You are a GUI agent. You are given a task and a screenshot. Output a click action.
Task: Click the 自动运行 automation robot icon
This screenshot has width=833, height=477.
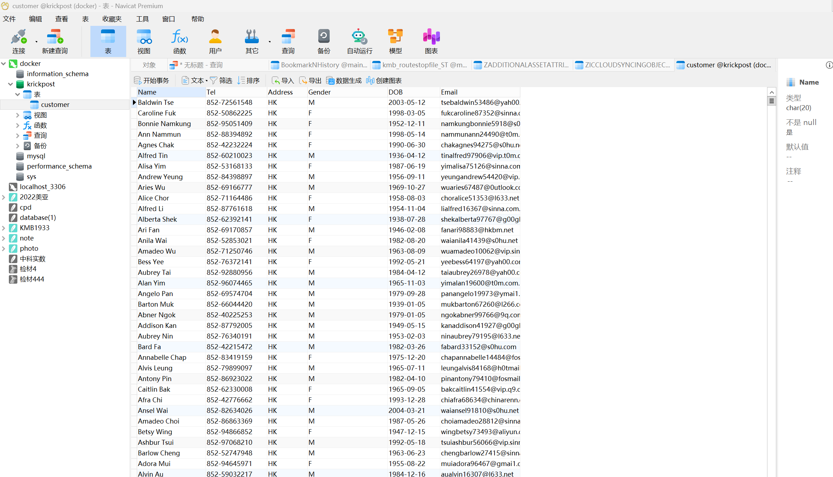point(359,37)
